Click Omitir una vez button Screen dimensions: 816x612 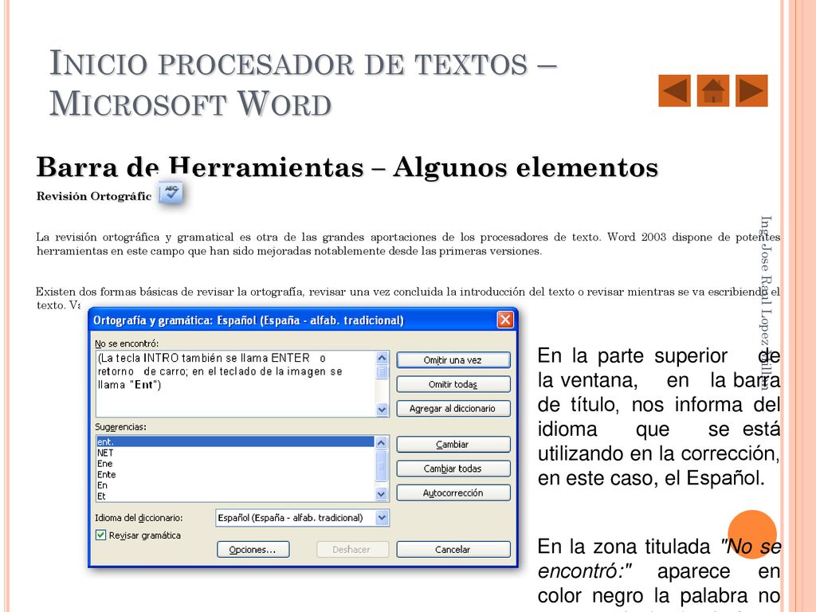click(x=453, y=360)
